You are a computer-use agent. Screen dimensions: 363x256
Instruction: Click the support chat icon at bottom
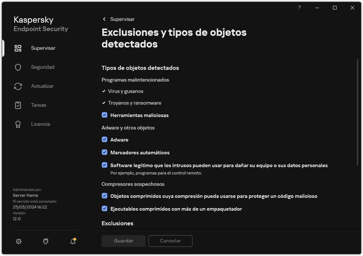(x=45, y=241)
